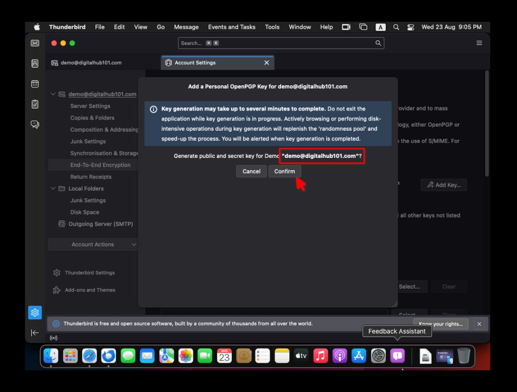Confirm OpenPGP key generation
Image resolution: width=517 pixels, height=392 pixels.
[x=285, y=172]
